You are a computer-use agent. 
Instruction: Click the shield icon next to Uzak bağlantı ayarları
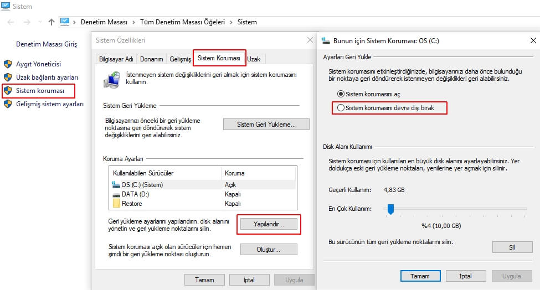pos(8,77)
